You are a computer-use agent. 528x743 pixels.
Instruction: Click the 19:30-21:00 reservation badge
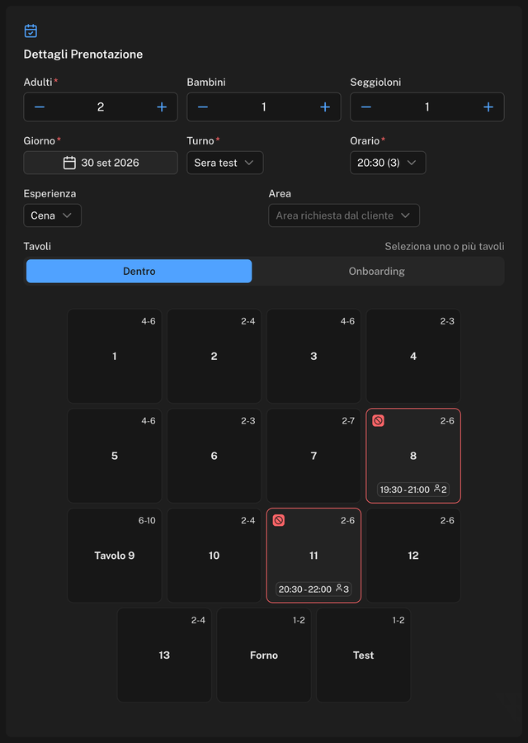click(x=413, y=490)
